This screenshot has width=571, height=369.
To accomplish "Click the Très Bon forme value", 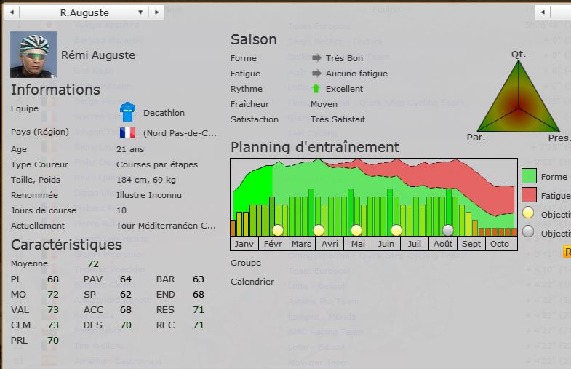I will [x=344, y=58].
